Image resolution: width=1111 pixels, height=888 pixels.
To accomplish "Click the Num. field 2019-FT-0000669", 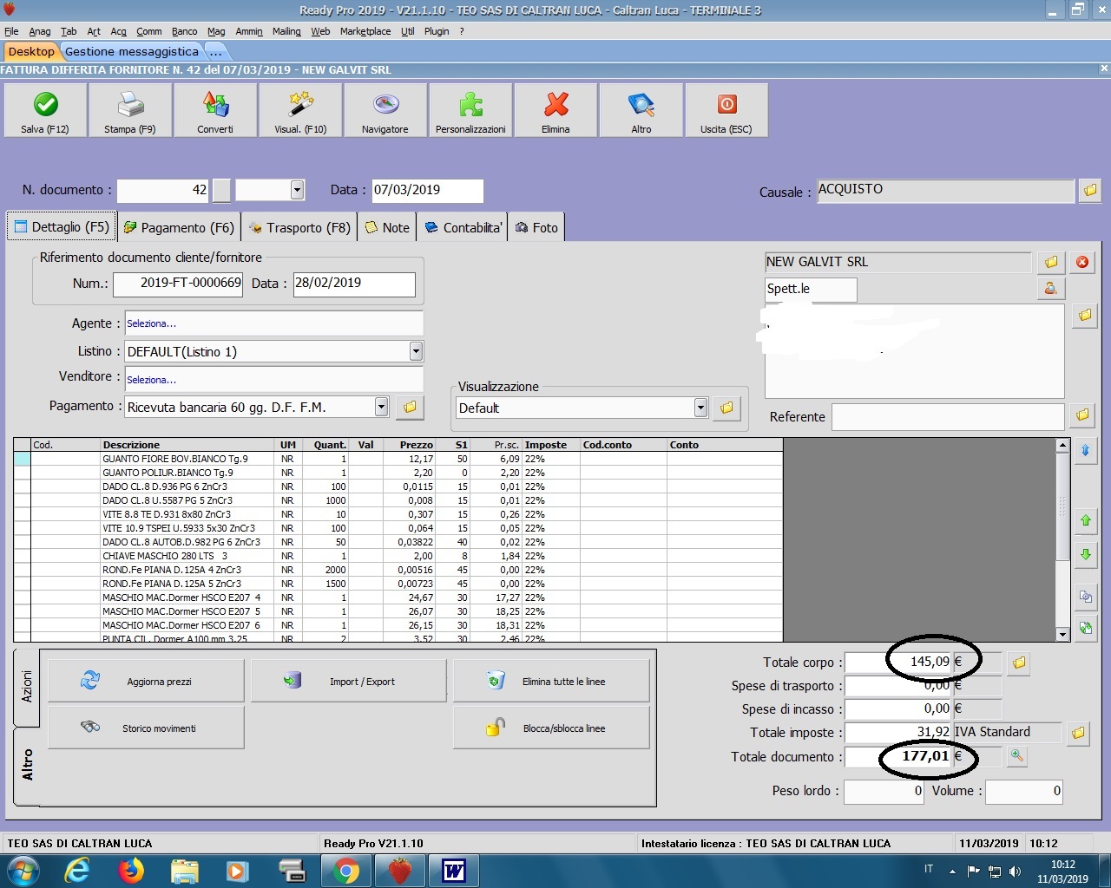I will pos(179,283).
